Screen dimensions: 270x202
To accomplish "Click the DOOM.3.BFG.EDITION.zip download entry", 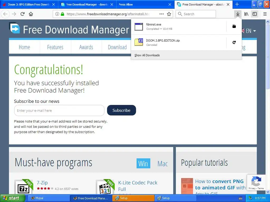I will 179,42.
